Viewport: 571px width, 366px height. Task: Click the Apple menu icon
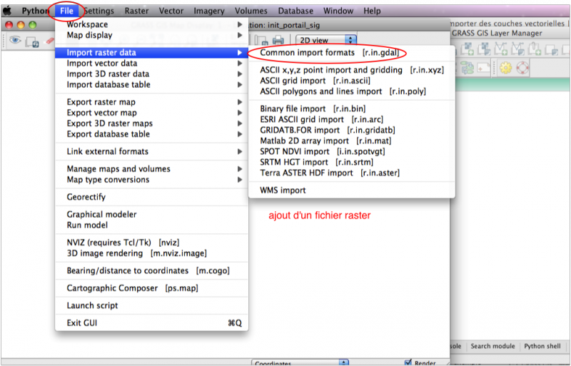point(9,11)
